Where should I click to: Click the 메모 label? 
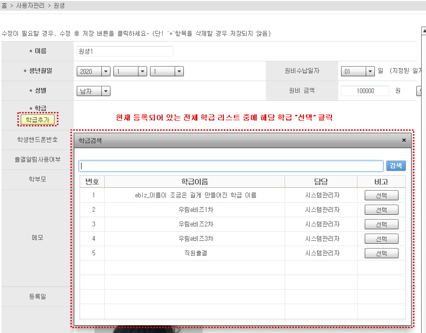[x=38, y=237]
